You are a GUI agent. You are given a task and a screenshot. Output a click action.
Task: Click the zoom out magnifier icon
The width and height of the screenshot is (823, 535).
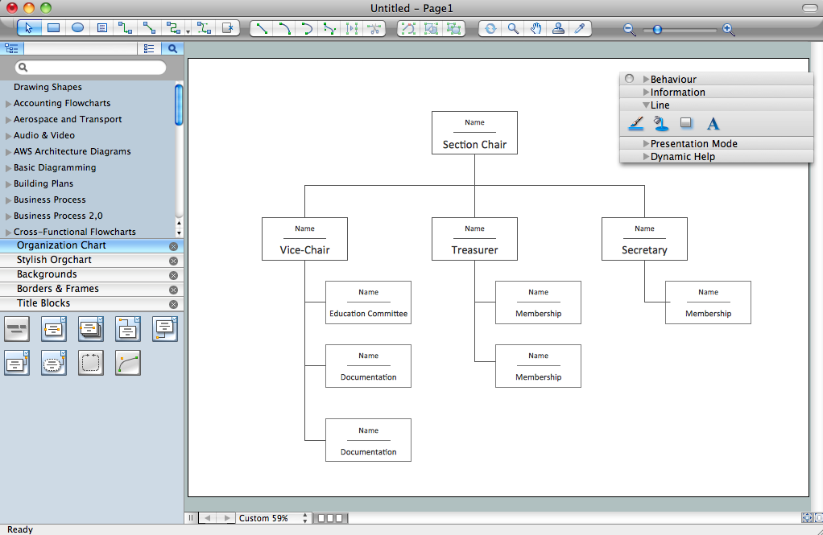tap(629, 30)
